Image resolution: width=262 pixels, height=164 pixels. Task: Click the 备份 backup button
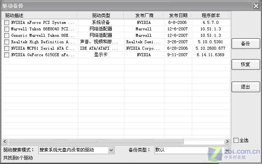246,44
